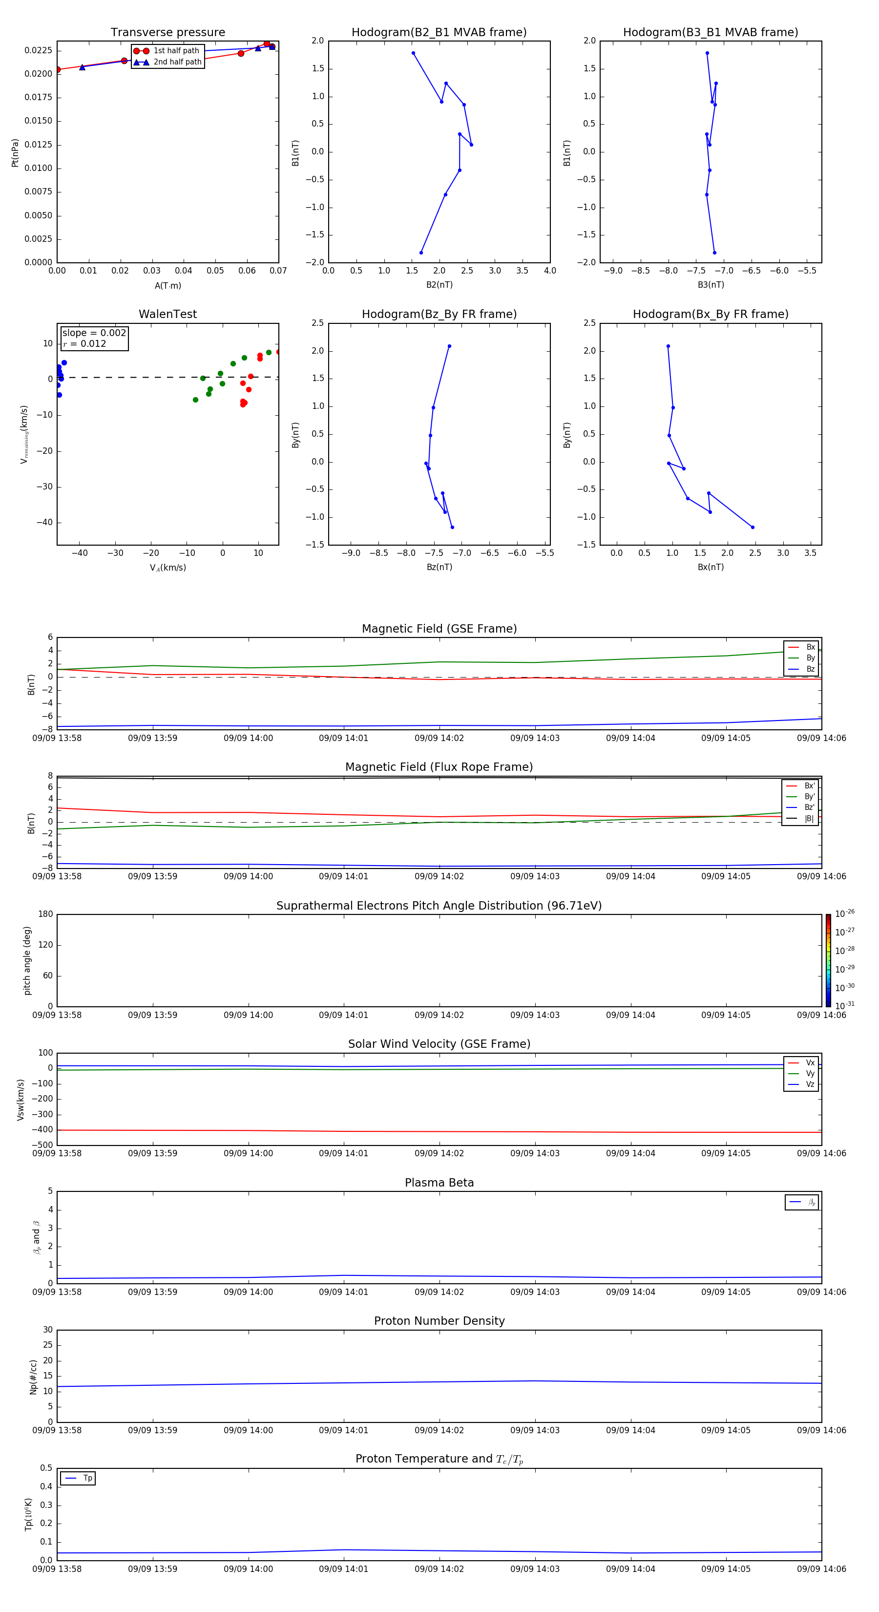This screenshot has height=1612, width=879.
Task: Click the 'Magnetic Field (GSE Frame)' title
Action: point(439,629)
